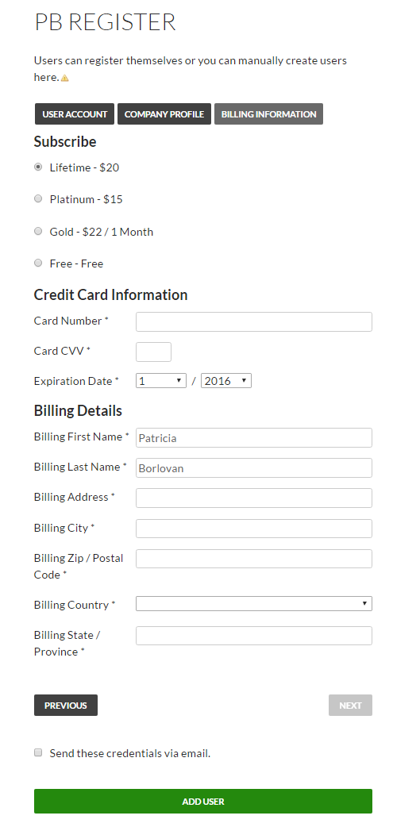Select Gold - $22 / 1 Month option
420x827 pixels.
pos(38,231)
